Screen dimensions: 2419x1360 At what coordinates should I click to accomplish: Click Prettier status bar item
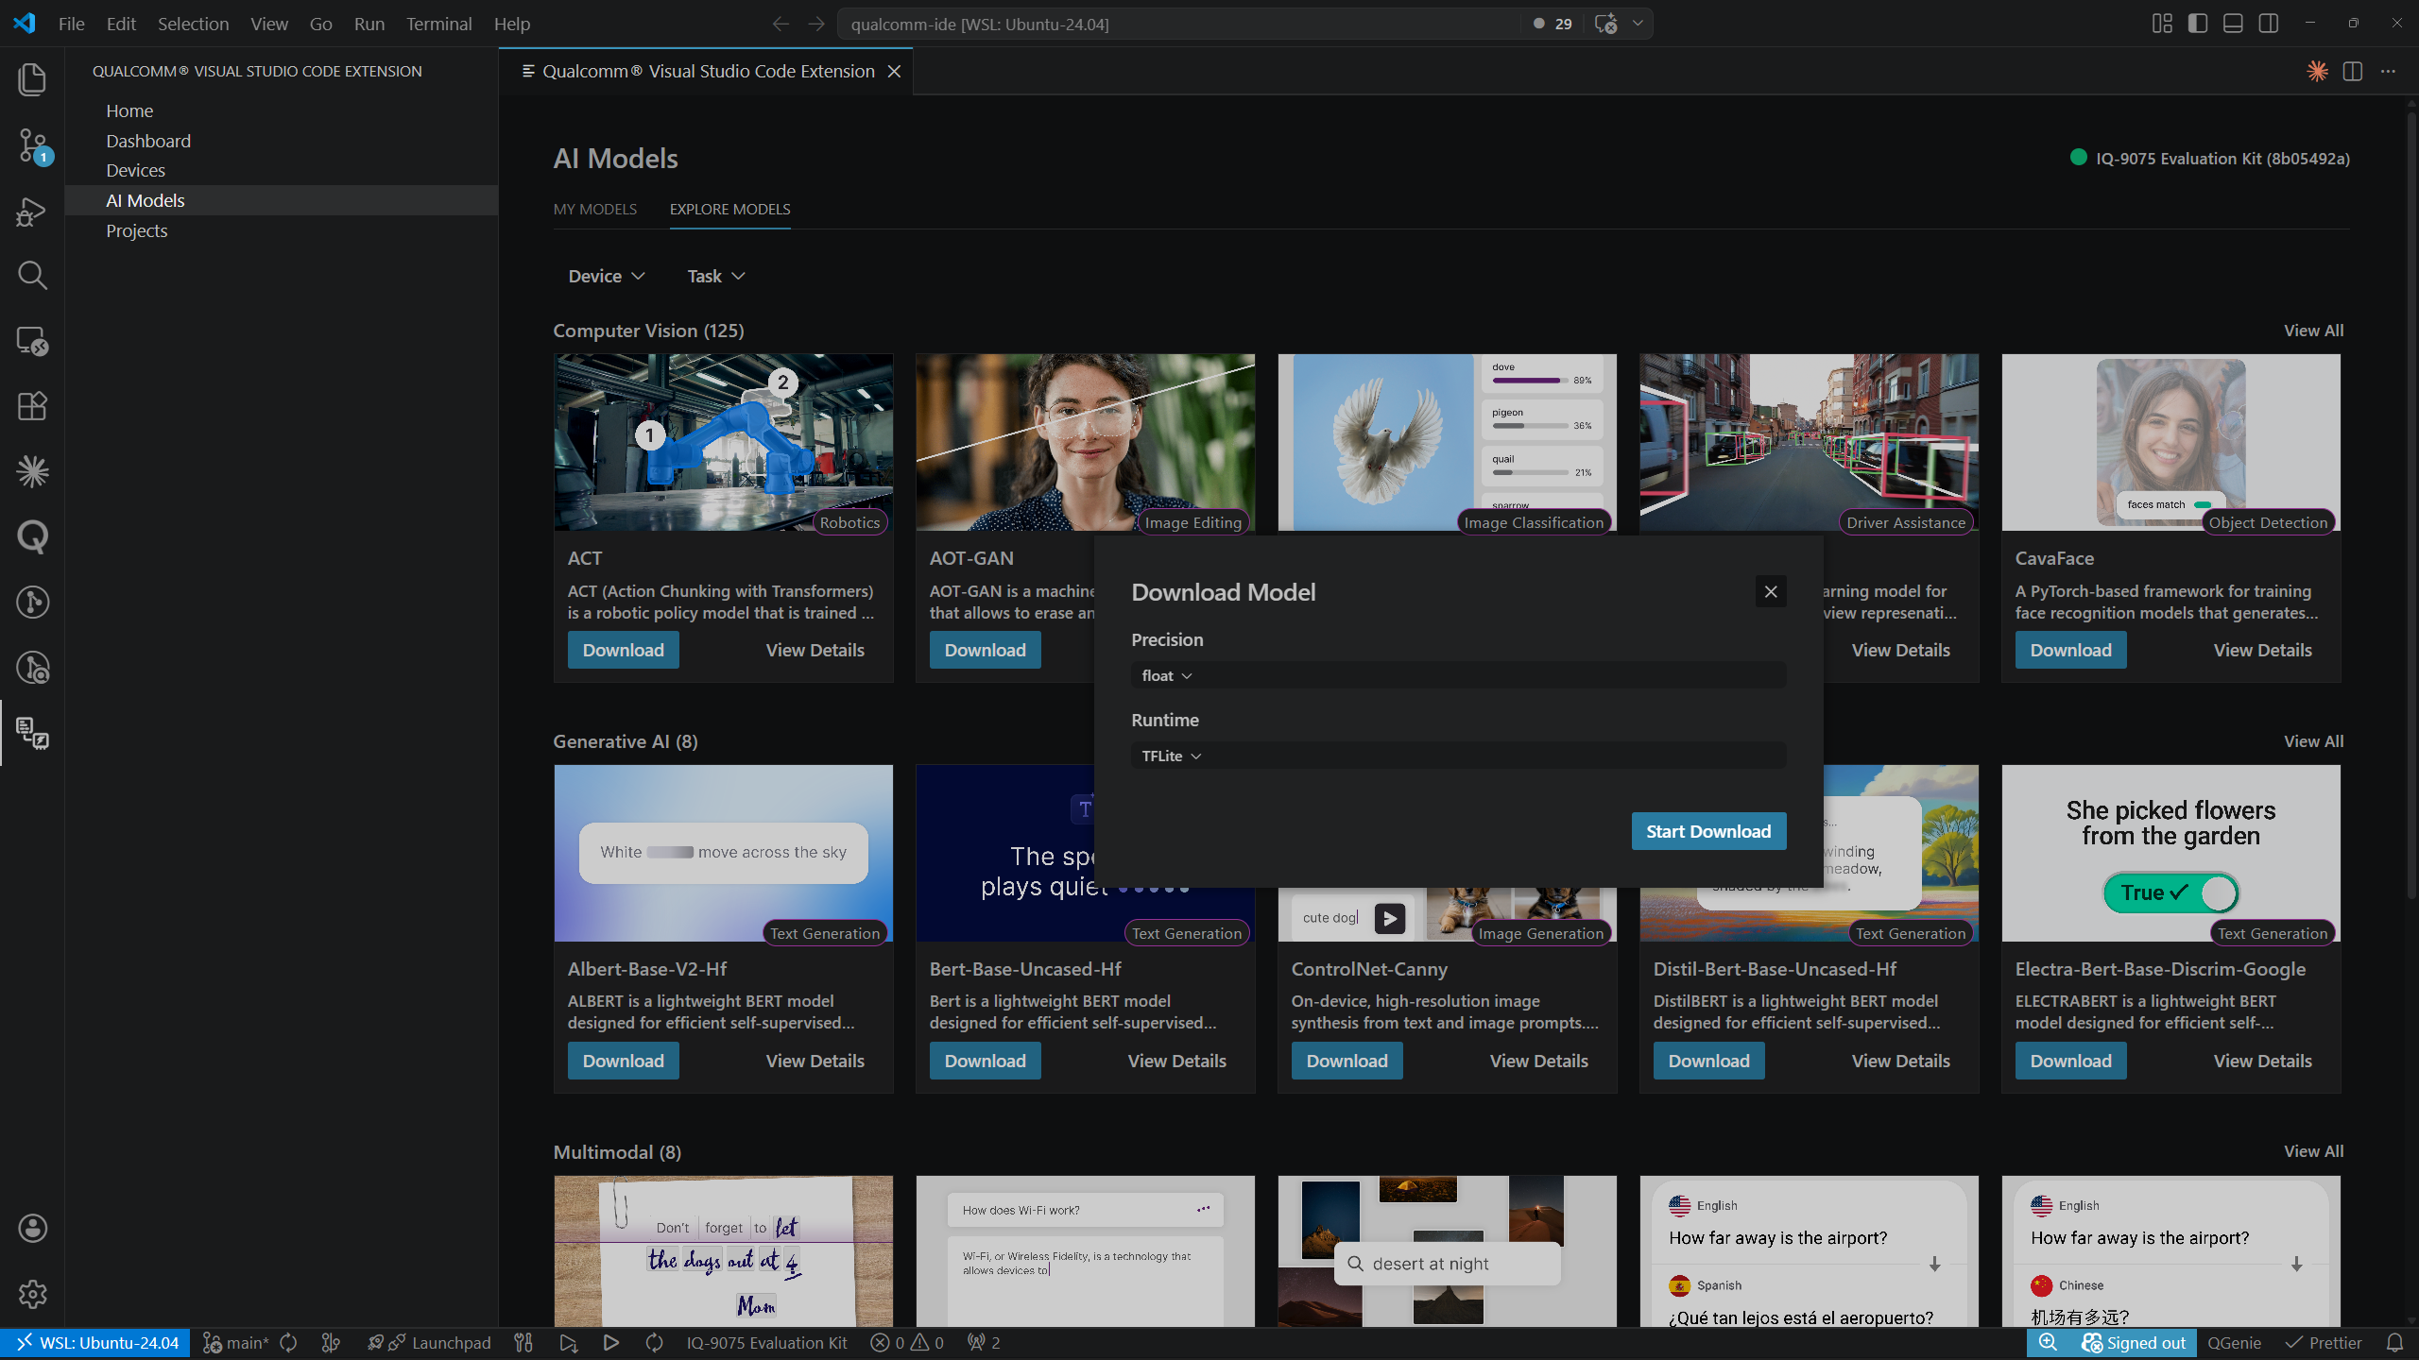[x=2324, y=1342]
